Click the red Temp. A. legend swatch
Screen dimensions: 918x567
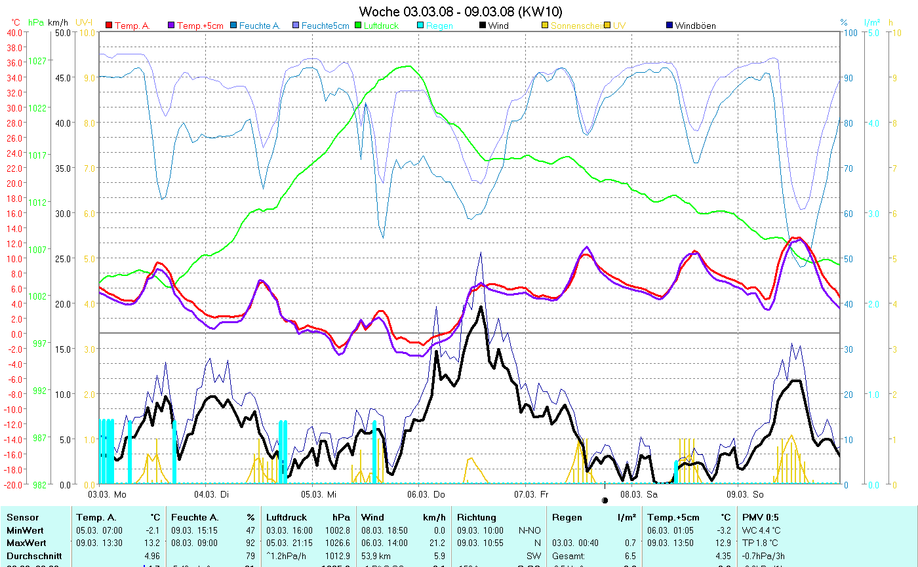pyautogui.click(x=109, y=26)
